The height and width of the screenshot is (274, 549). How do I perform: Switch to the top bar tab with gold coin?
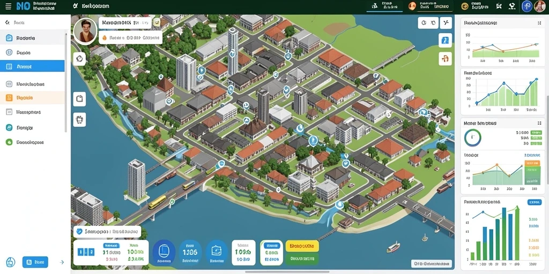475,6
